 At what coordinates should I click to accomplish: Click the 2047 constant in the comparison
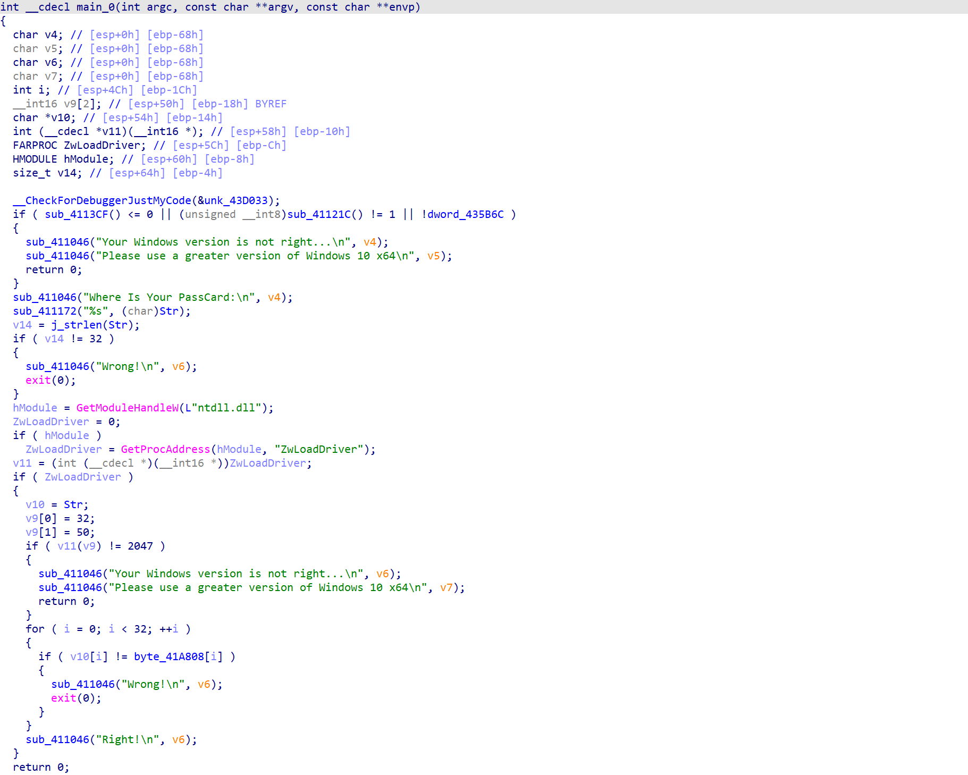click(140, 546)
